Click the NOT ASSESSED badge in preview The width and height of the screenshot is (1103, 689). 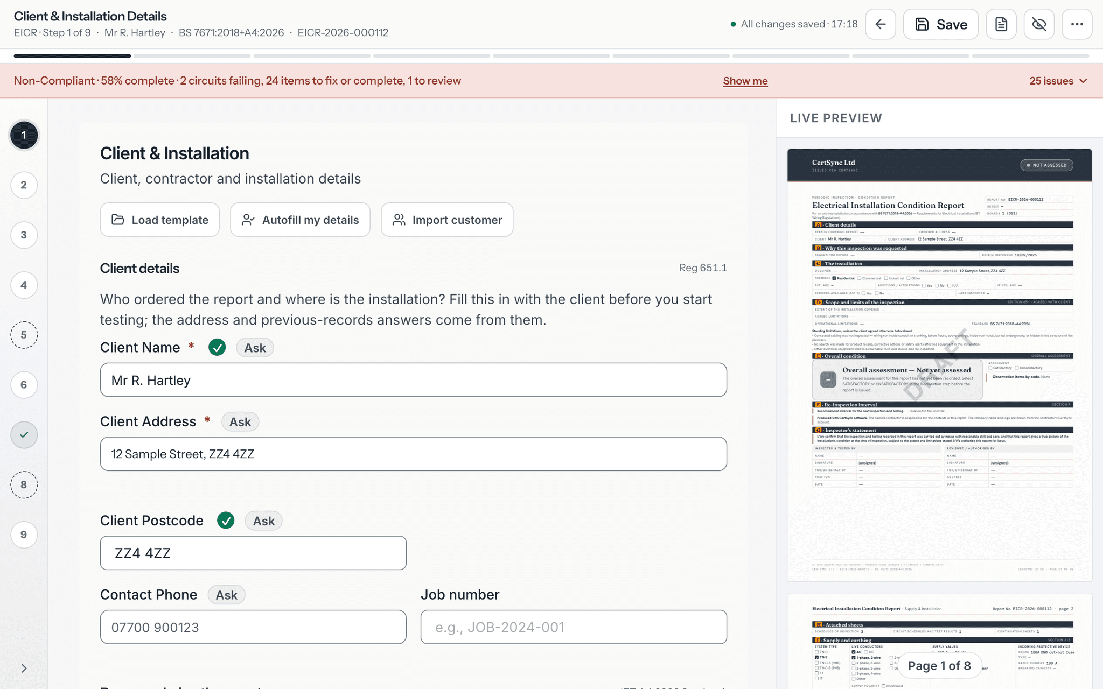pos(1046,165)
